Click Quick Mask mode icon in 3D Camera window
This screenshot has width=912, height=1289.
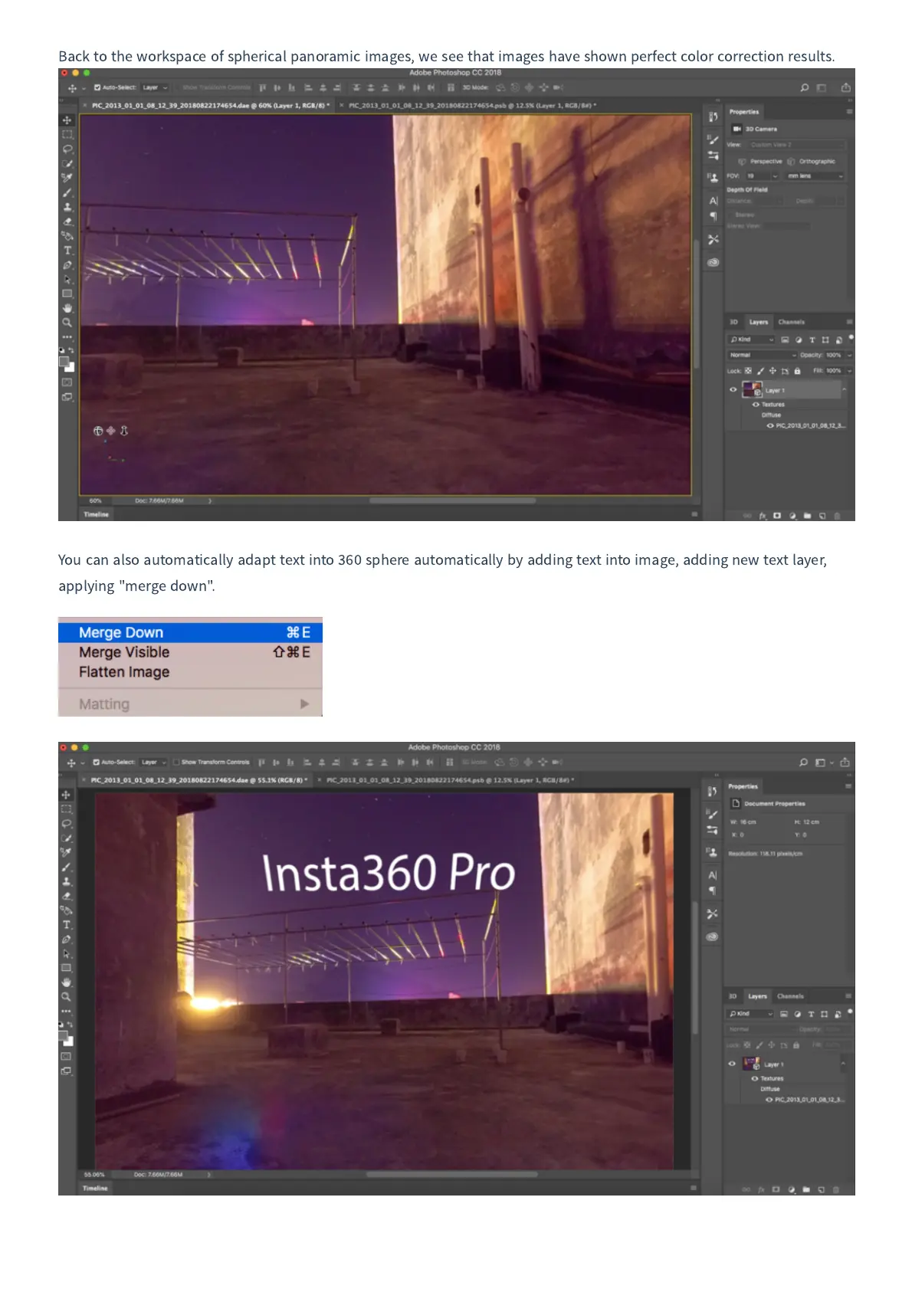tap(67, 382)
